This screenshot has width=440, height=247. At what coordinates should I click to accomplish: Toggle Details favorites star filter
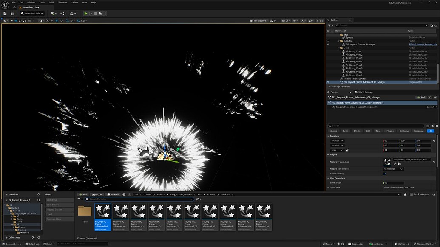click(432, 126)
